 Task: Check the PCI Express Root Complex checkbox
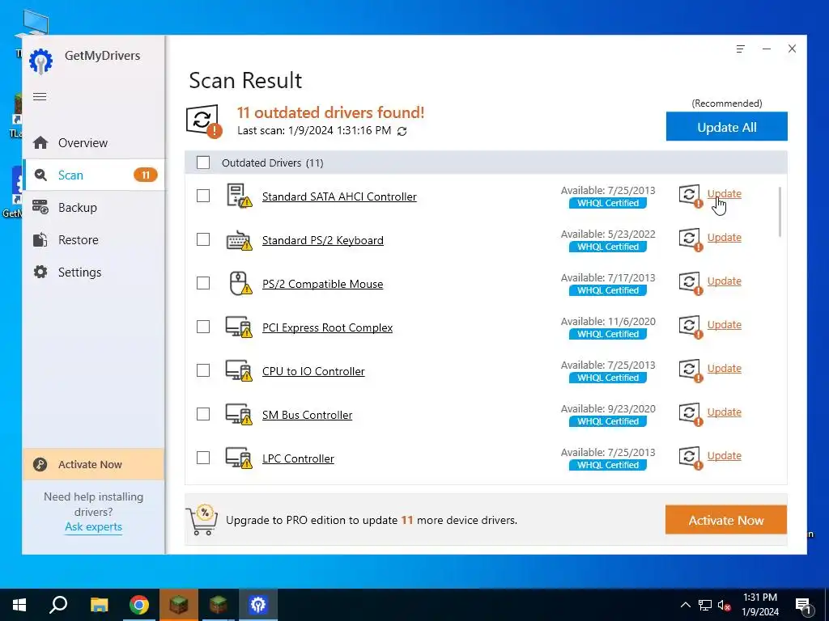(203, 327)
